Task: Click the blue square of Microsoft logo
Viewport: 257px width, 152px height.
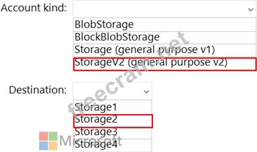Action: (x=44, y=145)
